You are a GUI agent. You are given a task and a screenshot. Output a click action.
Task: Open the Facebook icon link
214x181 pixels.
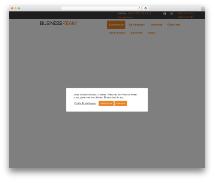(x=165, y=14)
